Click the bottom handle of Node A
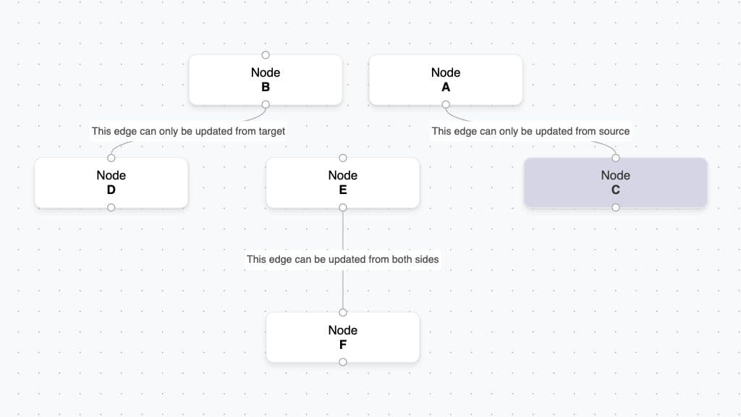The image size is (741, 417). (446, 104)
